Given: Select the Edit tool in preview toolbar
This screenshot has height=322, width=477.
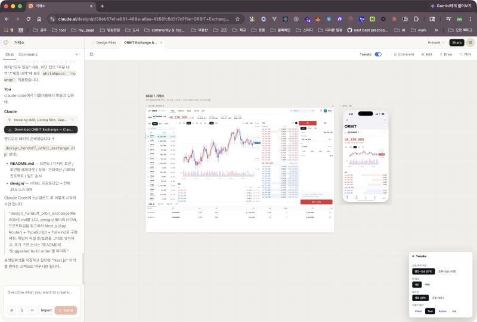Looking at the screenshot, I should [426, 54].
